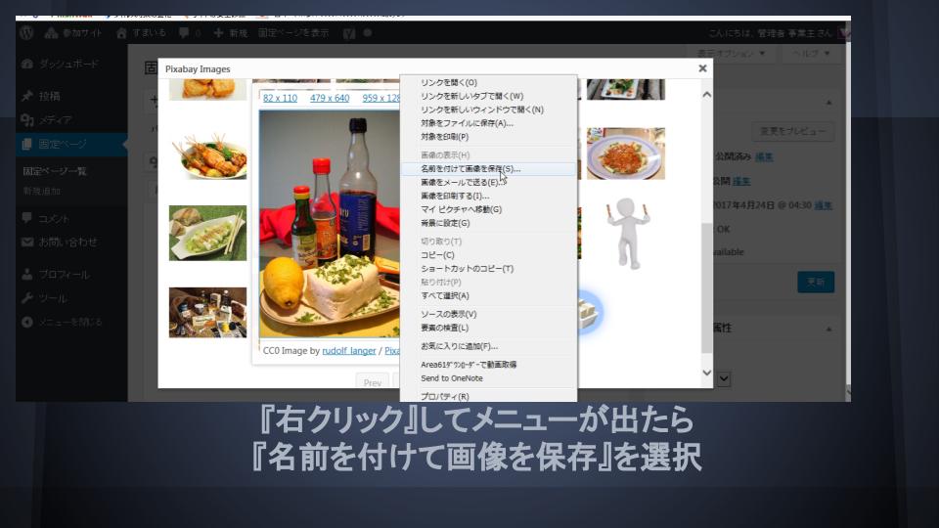This screenshot has height=528, width=939.
Task: Open the プロフィール menu
Action: 64,275
